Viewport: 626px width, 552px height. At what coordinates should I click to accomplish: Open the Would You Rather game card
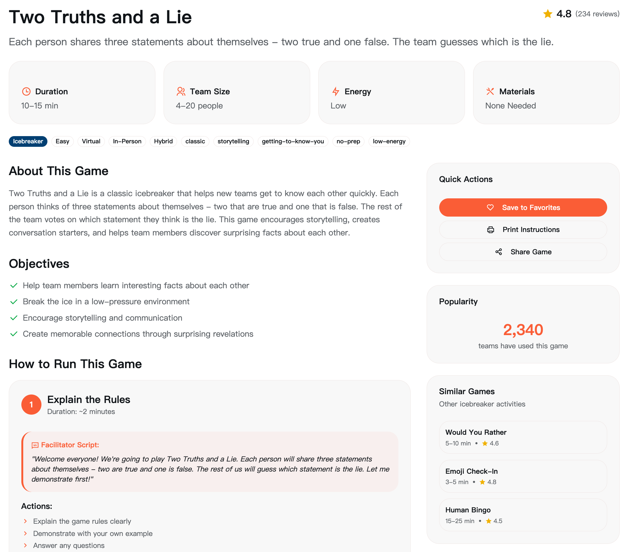pos(523,437)
